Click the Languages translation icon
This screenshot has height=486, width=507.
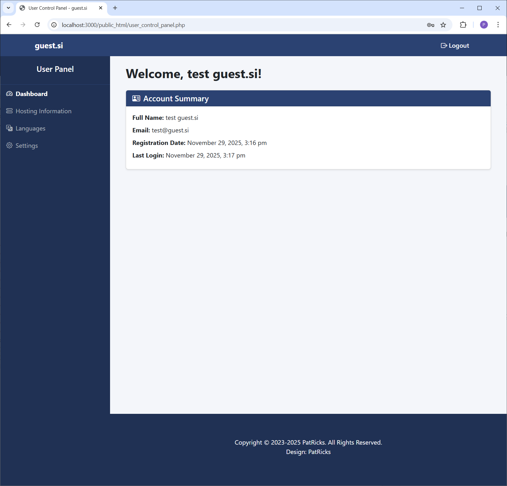tap(9, 128)
